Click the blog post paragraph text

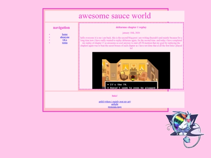pyautogui.click(x=131, y=43)
